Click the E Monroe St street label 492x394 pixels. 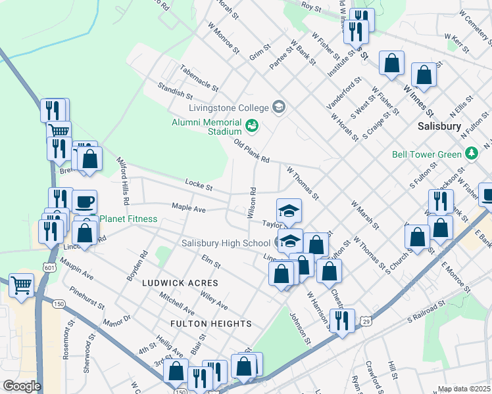click(456, 278)
